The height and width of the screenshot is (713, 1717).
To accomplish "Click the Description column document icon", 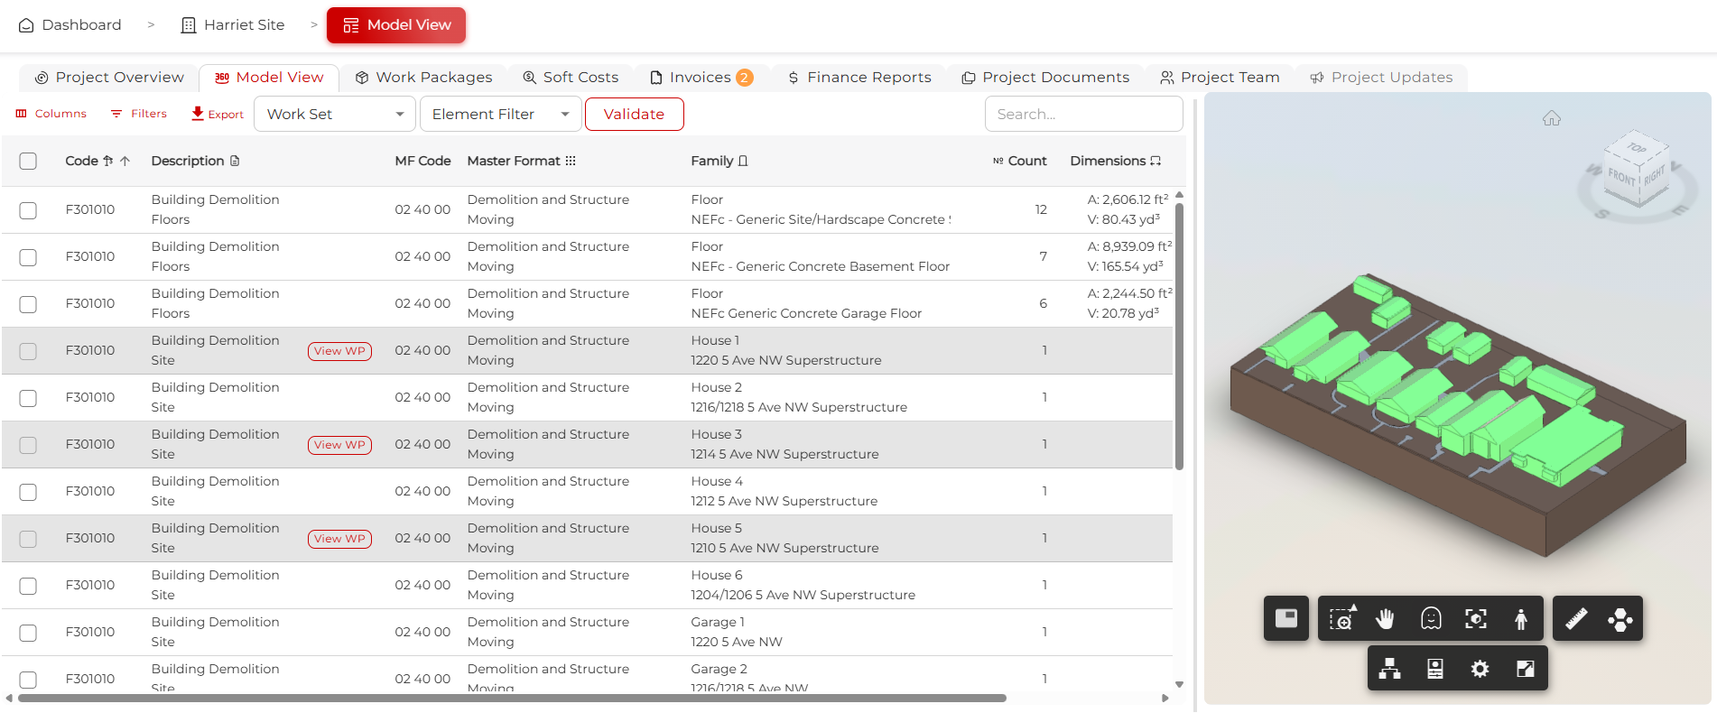I will pyautogui.click(x=235, y=161).
